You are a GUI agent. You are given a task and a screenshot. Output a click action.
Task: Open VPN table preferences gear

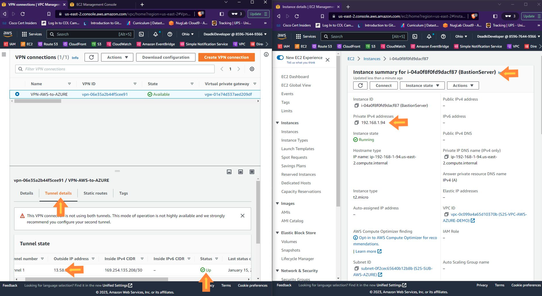tap(252, 69)
